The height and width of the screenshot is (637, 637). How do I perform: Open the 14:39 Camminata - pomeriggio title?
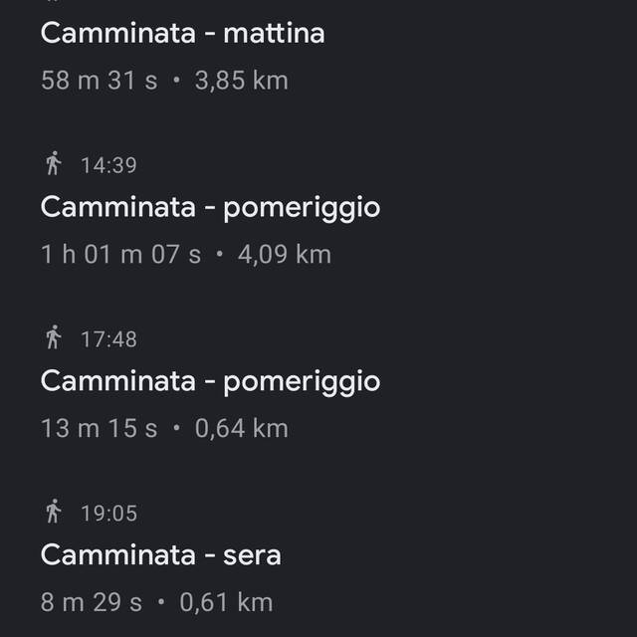[210, 207]
